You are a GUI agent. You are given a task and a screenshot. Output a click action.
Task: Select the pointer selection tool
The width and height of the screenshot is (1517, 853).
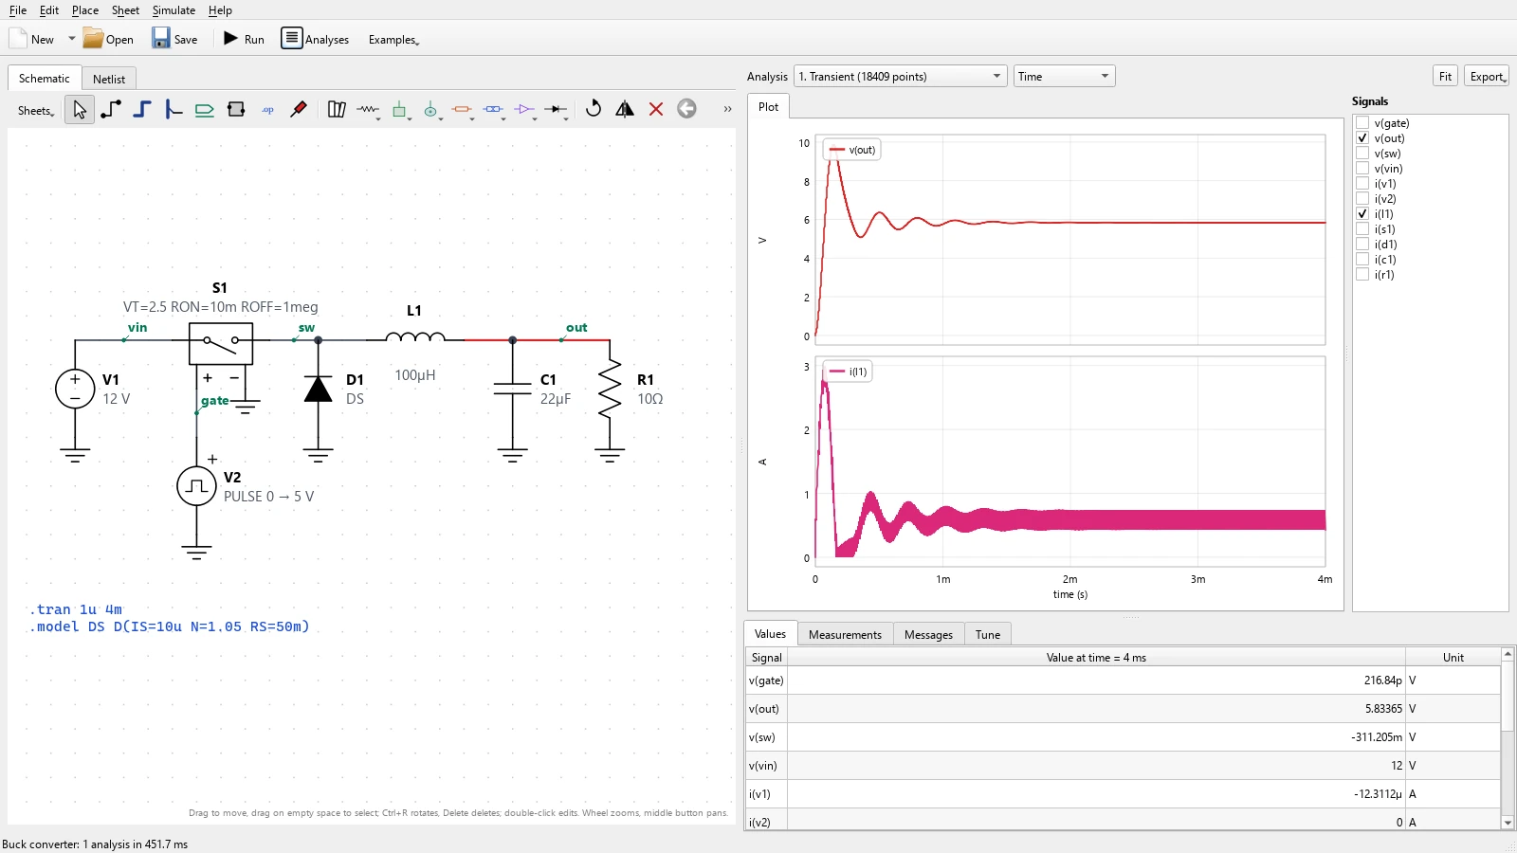[x=80, y=110]
